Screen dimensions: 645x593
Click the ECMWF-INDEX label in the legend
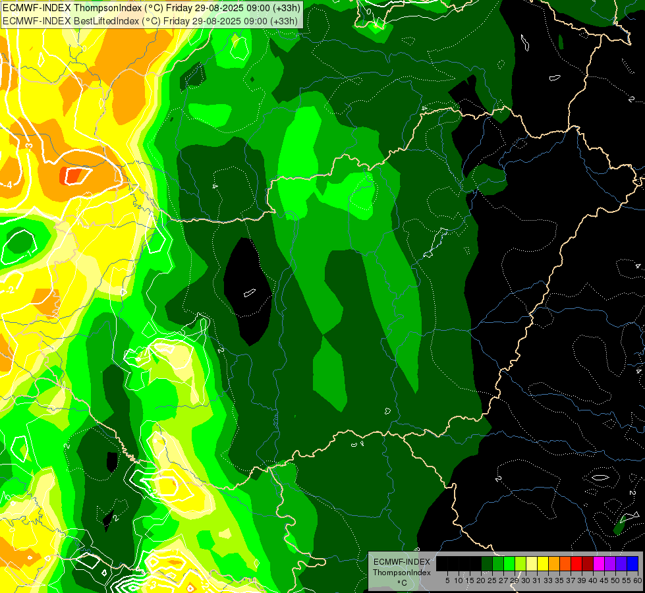(401, 562)
